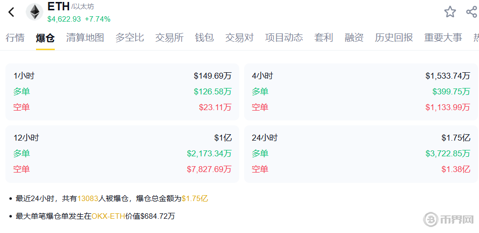This screenshot has height=233, width=479.
Task: Select the 爆仓 tab
Action: pyautogui.click(x=45, y=38)
